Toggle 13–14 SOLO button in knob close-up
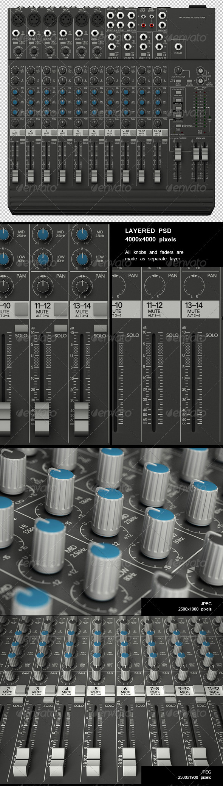The image size is (223, 786). 100,328
